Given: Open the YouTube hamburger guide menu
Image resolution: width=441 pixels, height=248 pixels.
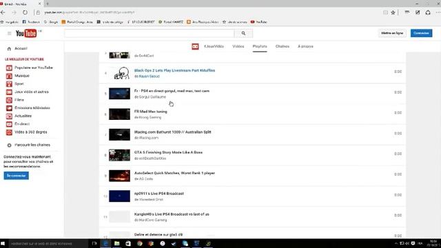Looking at the screenshot, I should pyautogui.click(x=9, y=34).
